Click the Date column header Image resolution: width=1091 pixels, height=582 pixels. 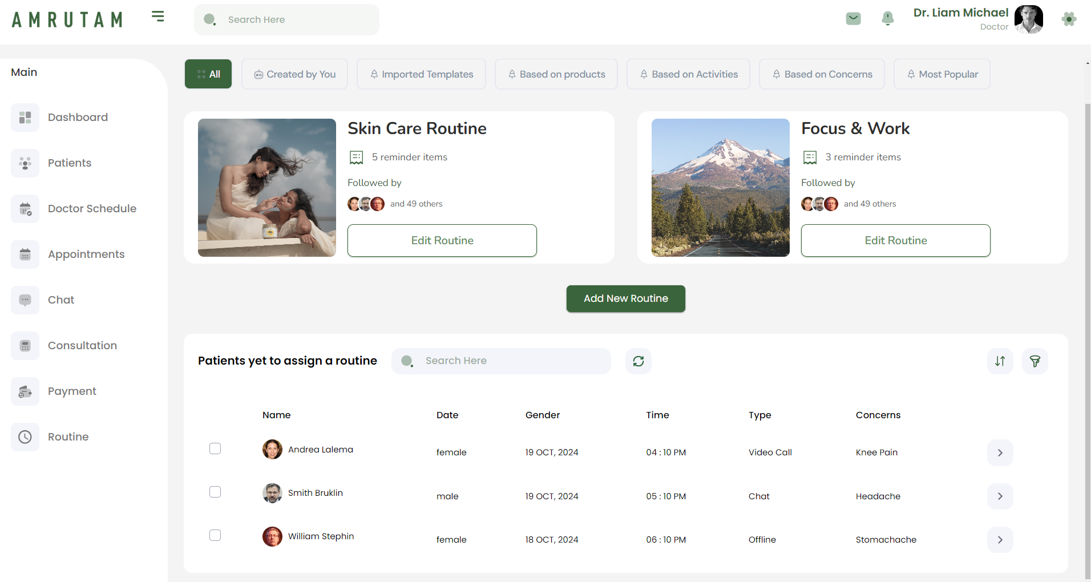[447, 415]
